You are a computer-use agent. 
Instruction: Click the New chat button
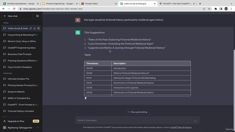pos(17,16)
